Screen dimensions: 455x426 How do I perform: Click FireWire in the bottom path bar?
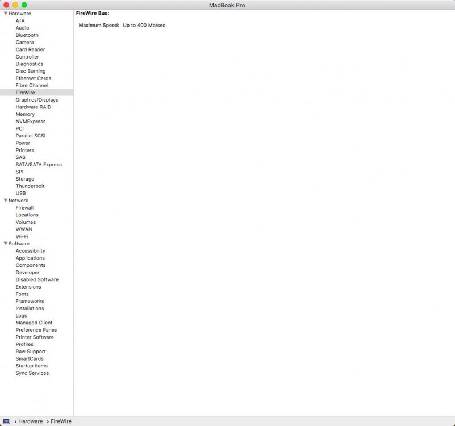[61, 421]
